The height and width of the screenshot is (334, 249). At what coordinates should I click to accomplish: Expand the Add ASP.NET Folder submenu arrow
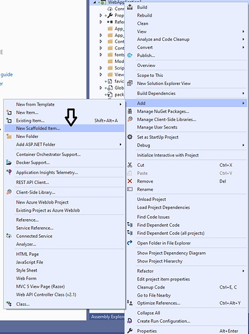coord(120,145)
